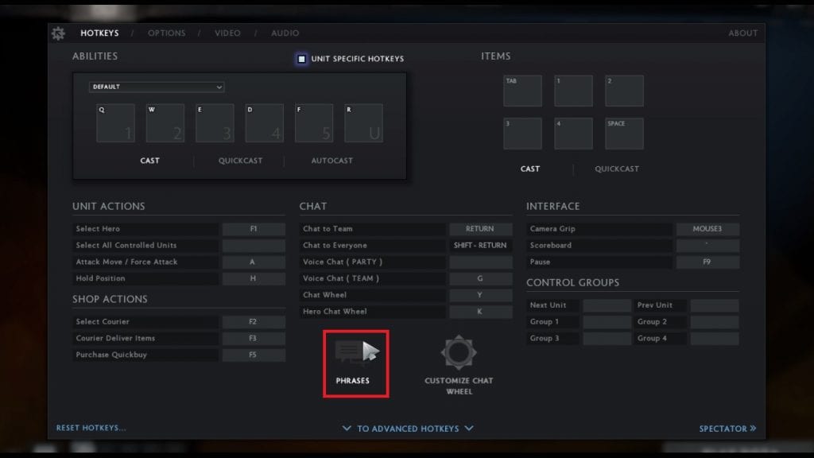Click the R ultimate ability slot
Screen dimensions: 814x458
363,123
